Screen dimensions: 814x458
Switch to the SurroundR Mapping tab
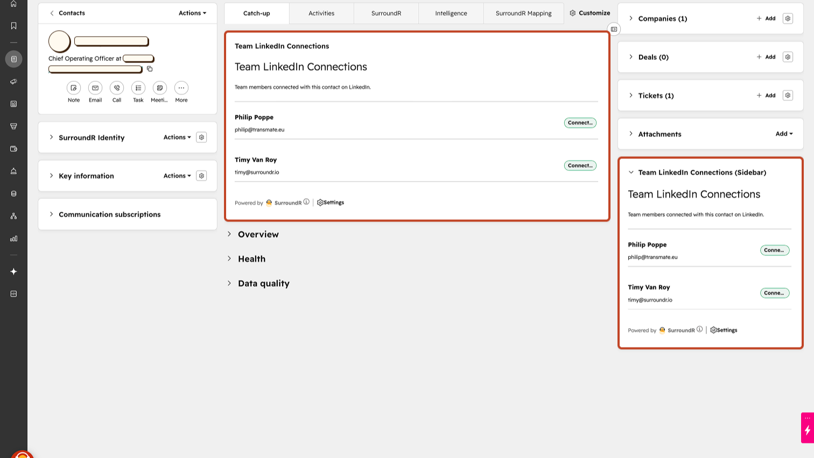click(523, 13)
